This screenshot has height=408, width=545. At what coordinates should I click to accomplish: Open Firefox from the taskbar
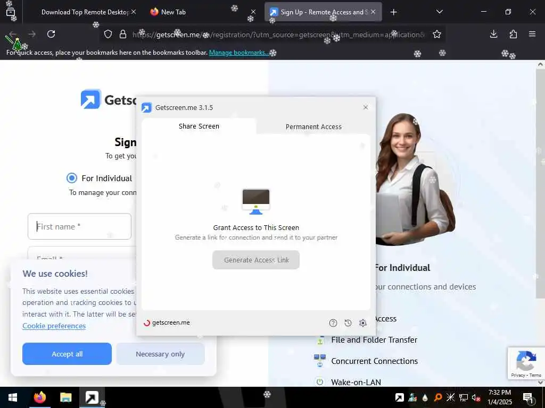point(40,397)
